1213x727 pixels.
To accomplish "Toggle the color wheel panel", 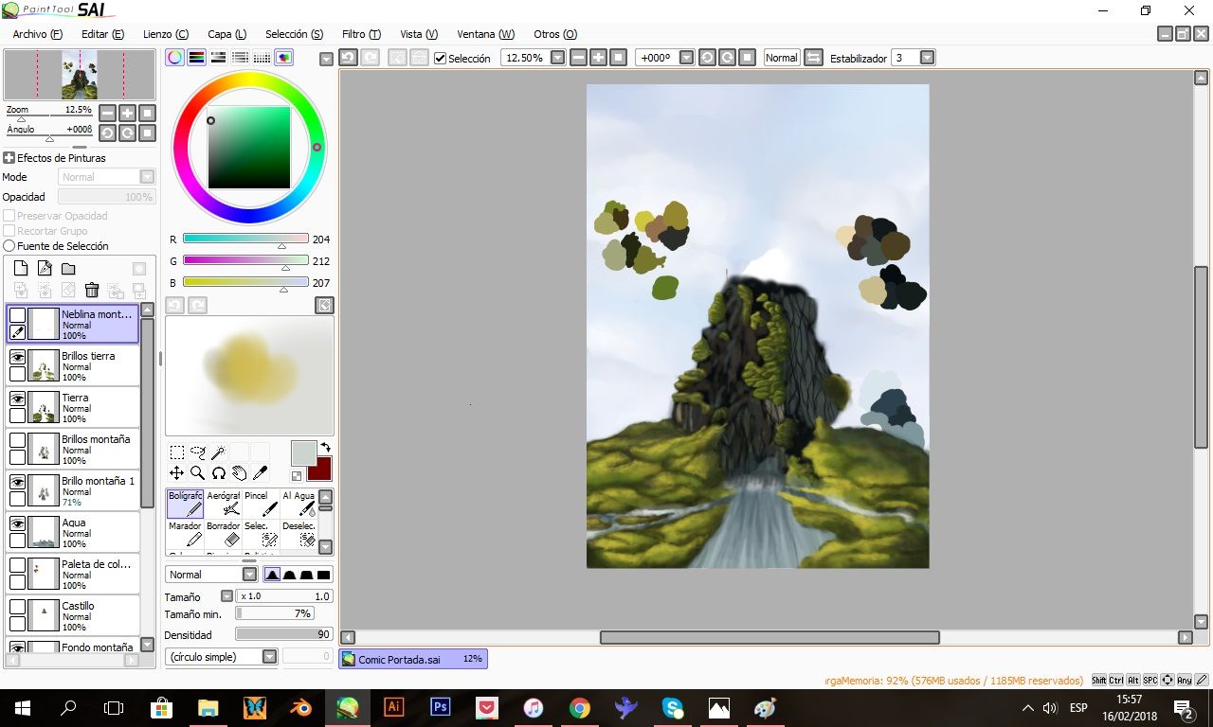I will (x=175, y=58).
